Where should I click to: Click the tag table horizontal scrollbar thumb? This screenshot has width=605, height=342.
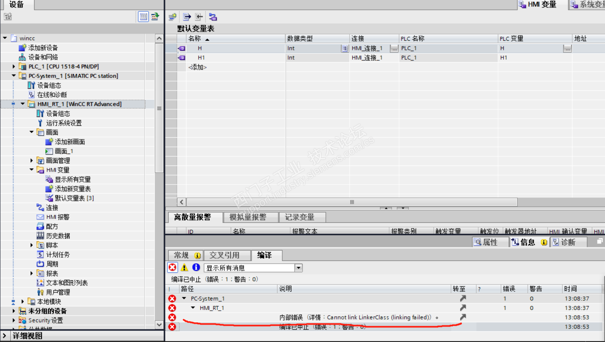tap(352, 202)
